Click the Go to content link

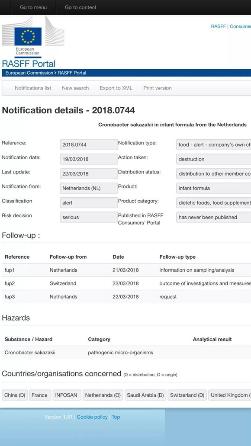pos(80,7)
